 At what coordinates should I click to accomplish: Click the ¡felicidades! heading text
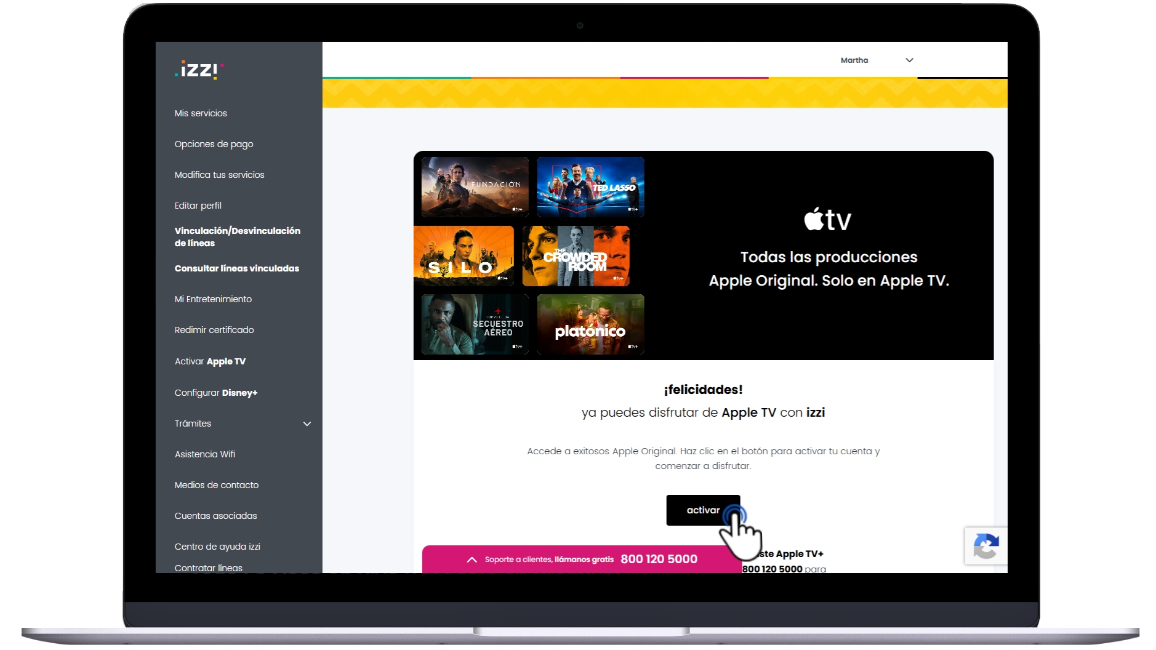(x=703, y=390)
